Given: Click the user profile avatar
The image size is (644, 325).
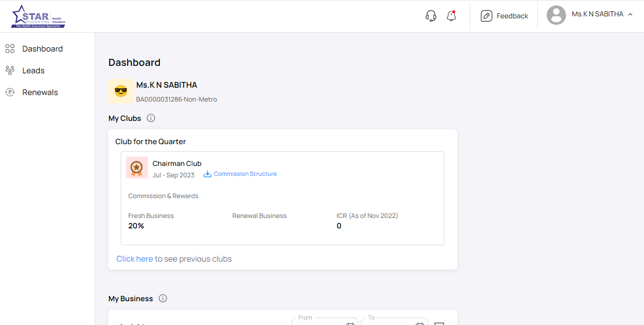Looking at the screenshot, I should click(556, 15).
